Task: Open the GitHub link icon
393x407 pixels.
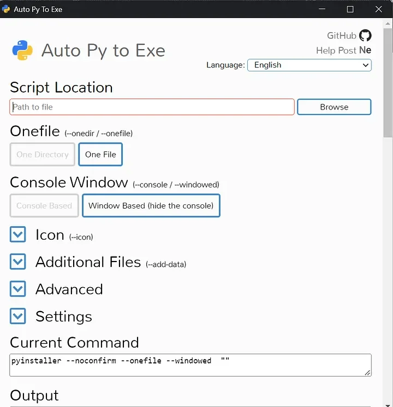Action: [x=365, y=35]
